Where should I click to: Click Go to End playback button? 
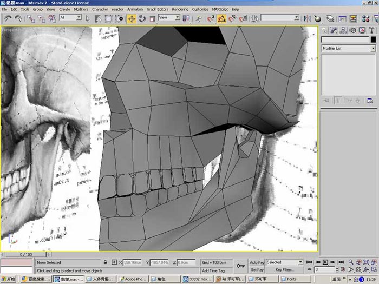[x=341, y=262]
